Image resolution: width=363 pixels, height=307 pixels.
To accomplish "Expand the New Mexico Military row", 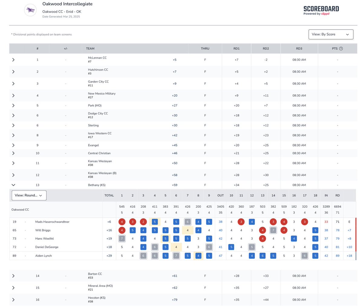I will [13, 95].
